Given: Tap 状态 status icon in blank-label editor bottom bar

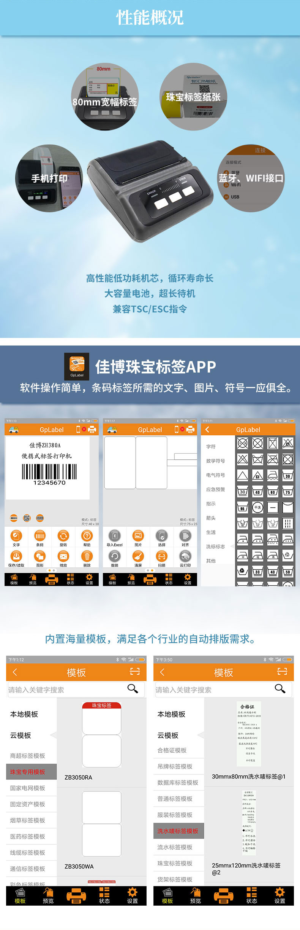Looking at the screenshot, I should pyautogui.click(x=169, y=580).
